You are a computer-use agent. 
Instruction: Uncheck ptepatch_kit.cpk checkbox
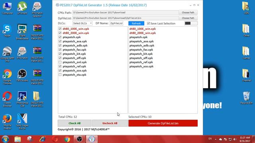[x=60, y=54]
